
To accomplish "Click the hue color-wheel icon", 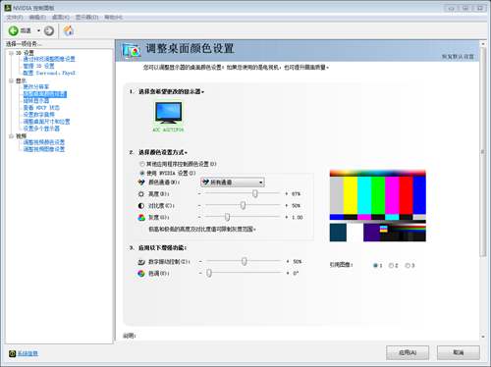I will [141, 274].
